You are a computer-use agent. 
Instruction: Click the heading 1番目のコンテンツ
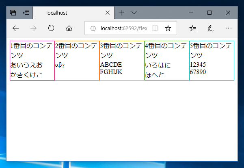[x=31, y=50]
